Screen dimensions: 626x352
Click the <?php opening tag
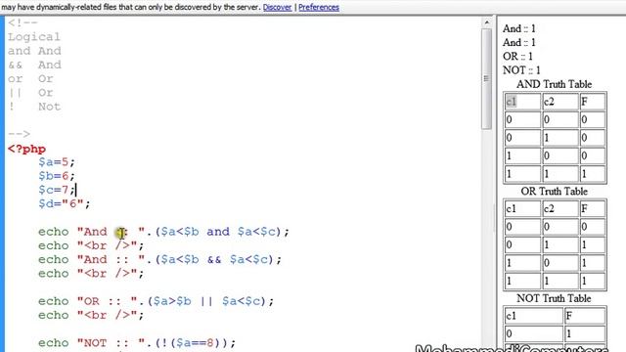pos(26,149)
